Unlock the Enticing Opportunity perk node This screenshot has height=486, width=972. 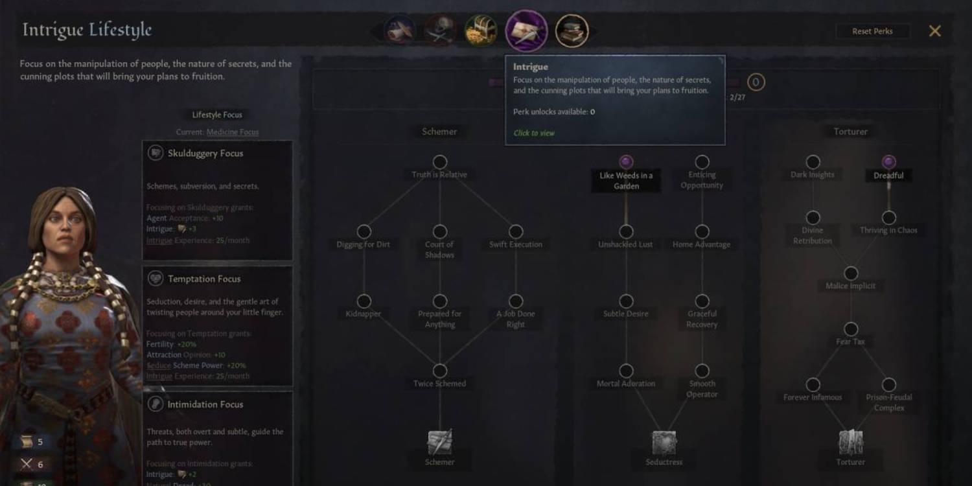(x=702, y=161)
